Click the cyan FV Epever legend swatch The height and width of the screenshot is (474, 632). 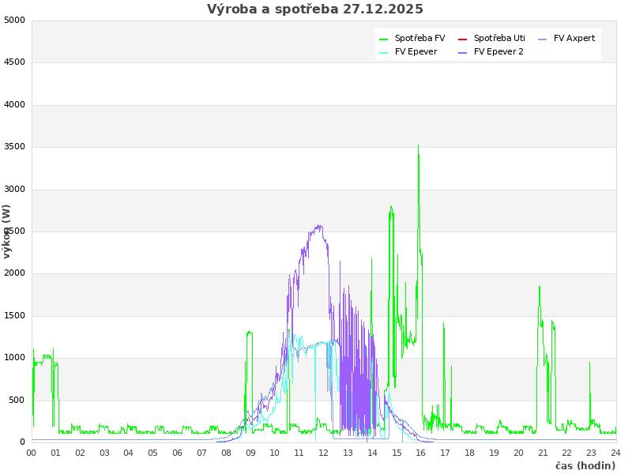[x=384, y=52]
